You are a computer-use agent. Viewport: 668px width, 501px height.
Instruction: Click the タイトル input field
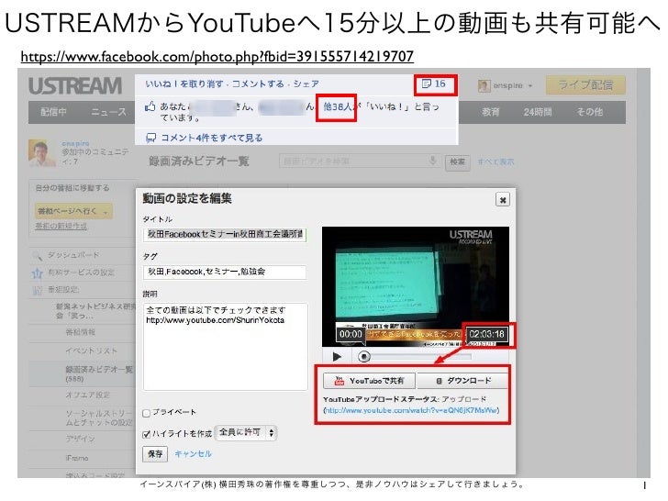225,234
